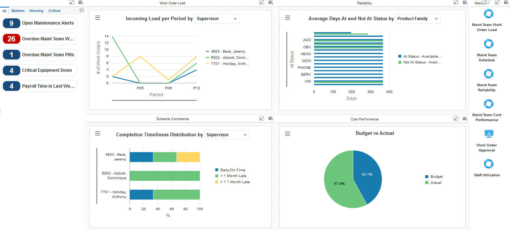Open the Work Order Load panel options icon
This screenshot has width=512, height=230.
coord(271,3)
